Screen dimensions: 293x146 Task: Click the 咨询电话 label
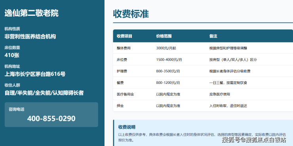pyautogui.click(x=17, y=110)
